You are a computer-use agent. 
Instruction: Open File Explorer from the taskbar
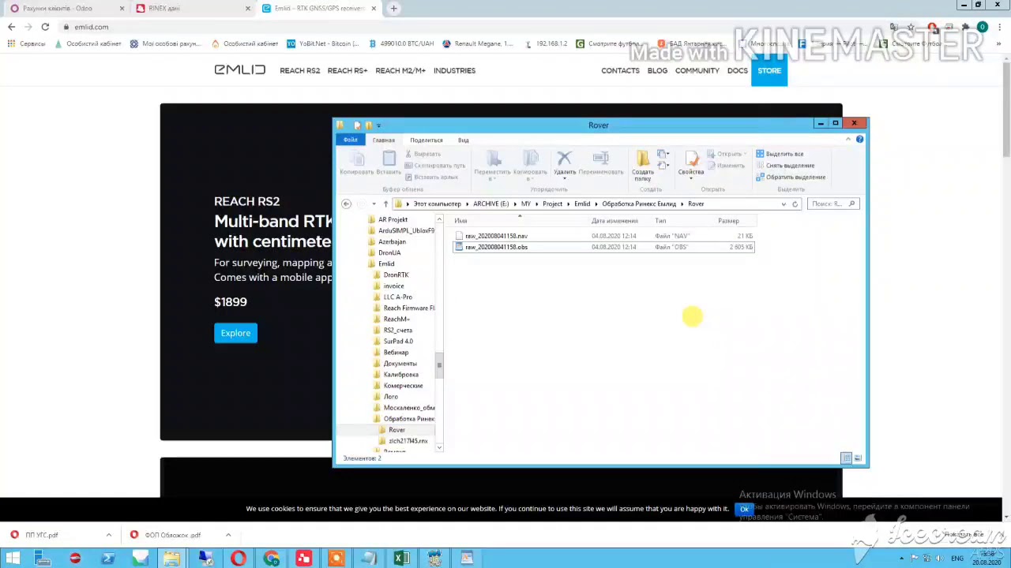[x=172, y=559]
